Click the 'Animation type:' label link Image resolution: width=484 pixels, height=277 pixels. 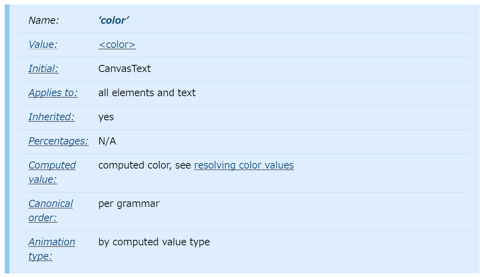[51, 242]
